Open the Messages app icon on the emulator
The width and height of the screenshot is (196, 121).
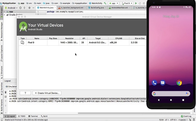(163, 83)
